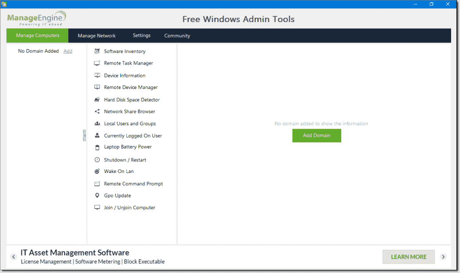Select Remote Device Manager text
The width and height of the screenshot is (460, 273).
pyautogui.click(x=131, y=87)
